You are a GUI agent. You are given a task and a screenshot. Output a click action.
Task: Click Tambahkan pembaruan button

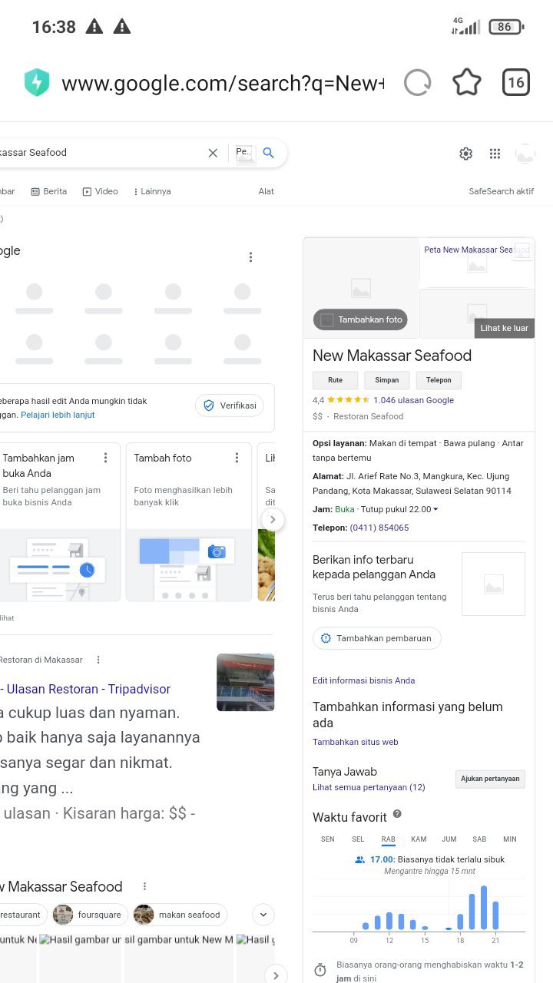point(376,638)
